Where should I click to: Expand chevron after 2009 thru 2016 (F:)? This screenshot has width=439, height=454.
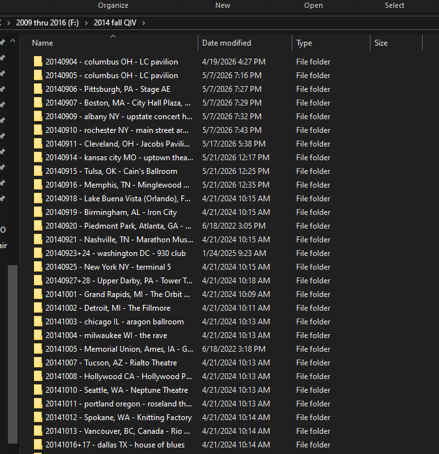coord(86,23)
